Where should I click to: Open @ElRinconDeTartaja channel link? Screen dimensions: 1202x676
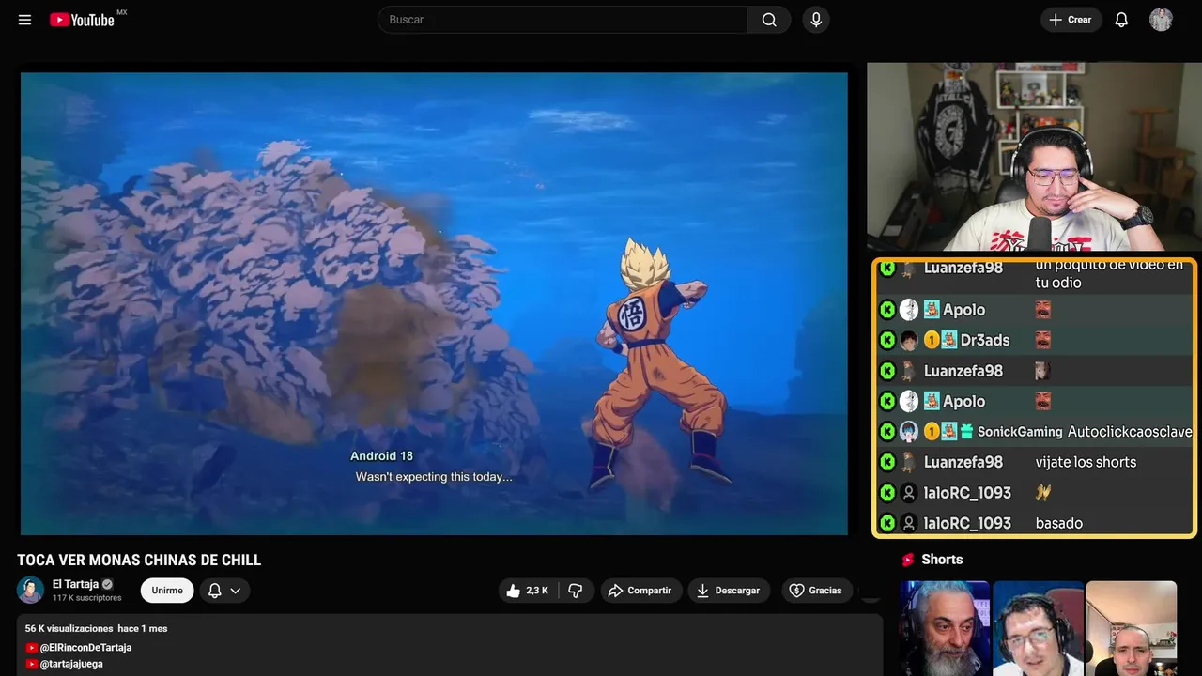pyautogui.click(x=85, y=648)
